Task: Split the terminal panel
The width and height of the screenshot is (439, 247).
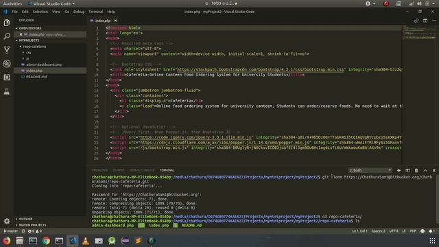Action: (407, 170)
